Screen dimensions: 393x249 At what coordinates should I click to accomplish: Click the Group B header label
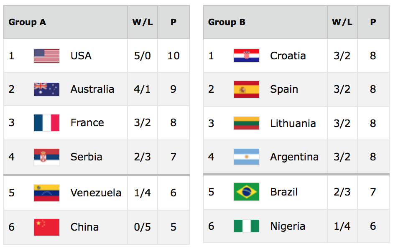click(x=227, y=22)
